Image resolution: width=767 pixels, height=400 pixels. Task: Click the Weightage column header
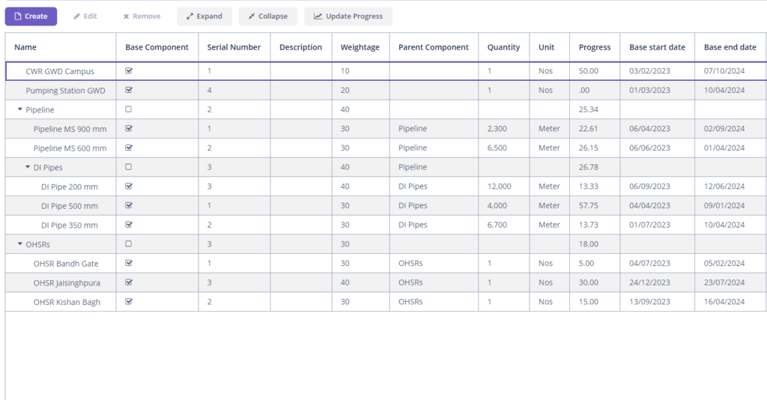pyautogui.click(x=360, y=47)
